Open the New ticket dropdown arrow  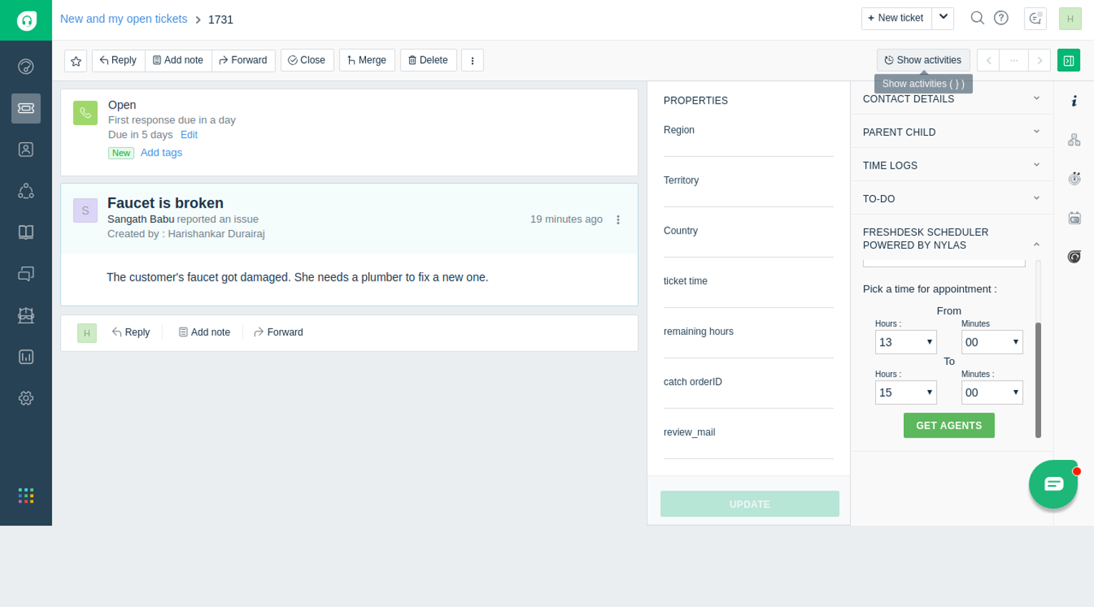tap(942, 18)
